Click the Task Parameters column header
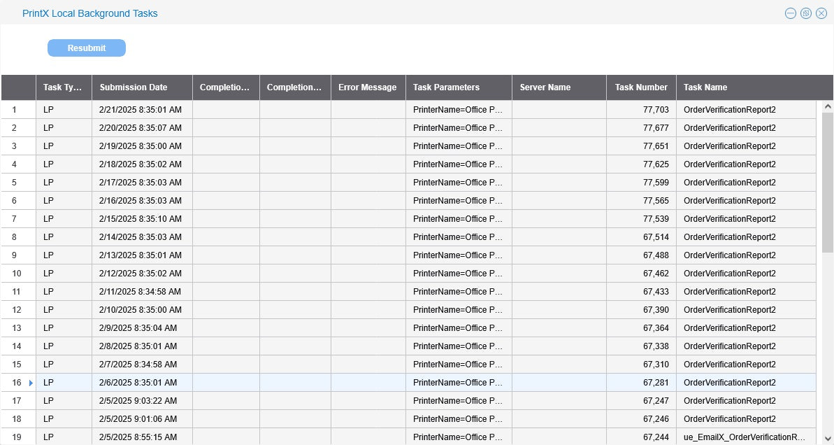Viewport: 834px width, 445px height. [446, 87]
